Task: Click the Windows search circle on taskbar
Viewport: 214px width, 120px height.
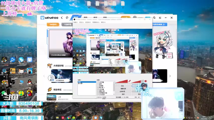Action: click(x=46, y=118)
